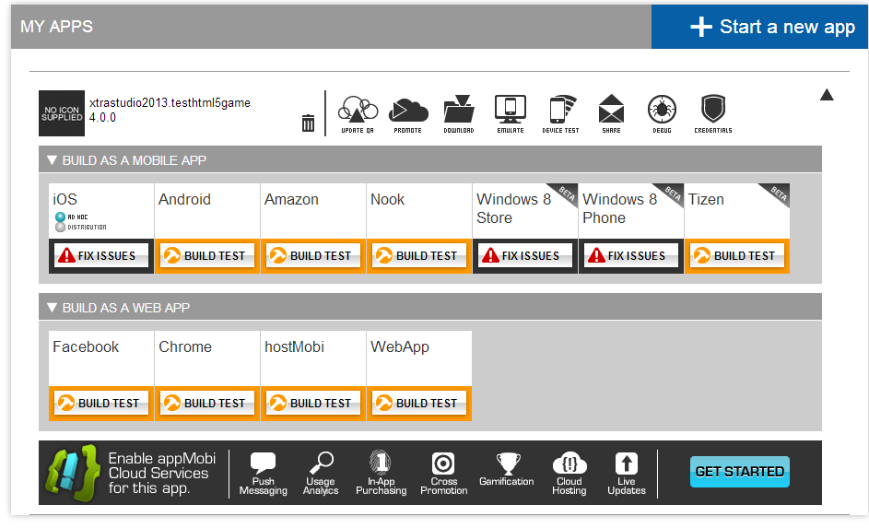Click the appMobi cloud services logo
The height and width of the screenshot is (528, 869).
click(73, 473)
